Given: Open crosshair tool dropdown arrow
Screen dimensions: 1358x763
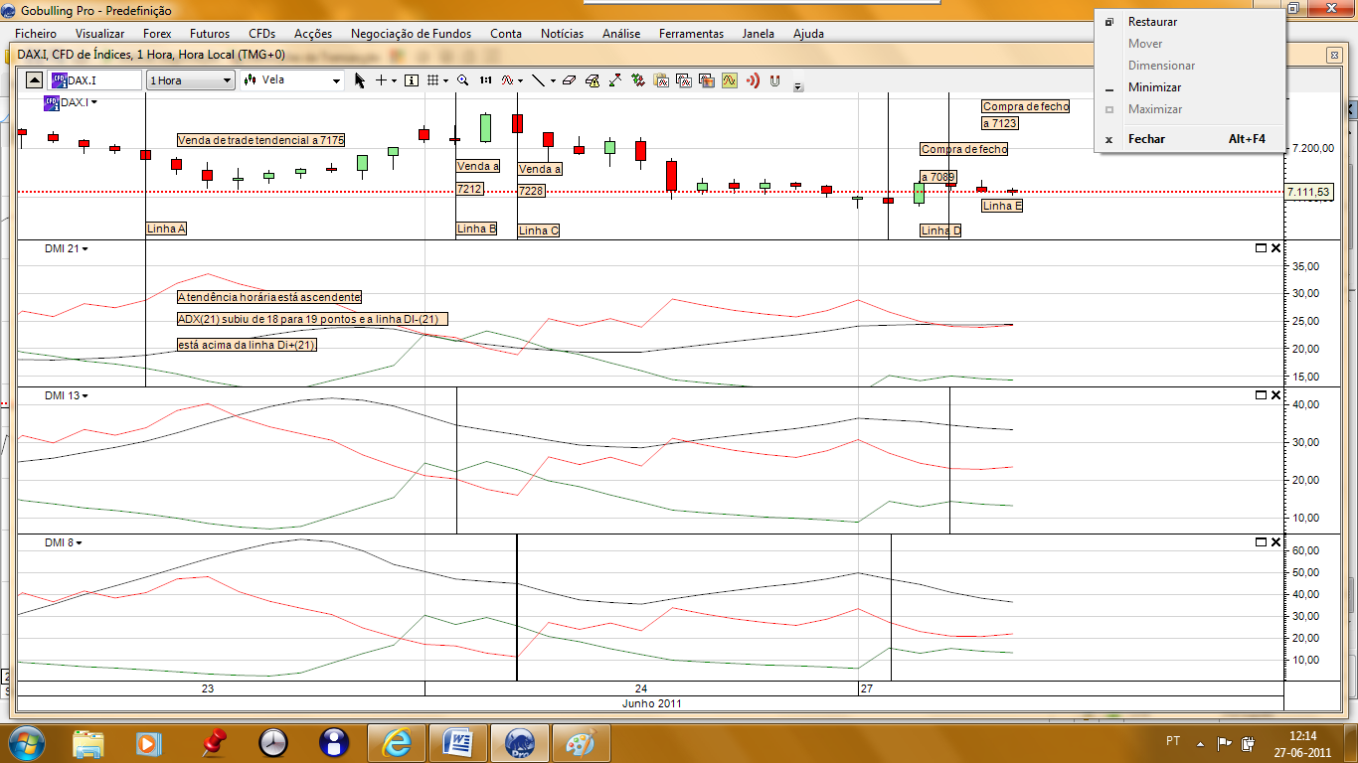Looking at the screenshot, I should pyautogui.click(x=394, y=80).
